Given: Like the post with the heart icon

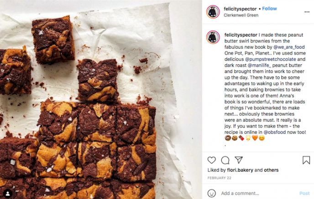Looking at the screenshot, I should [211, 160].
